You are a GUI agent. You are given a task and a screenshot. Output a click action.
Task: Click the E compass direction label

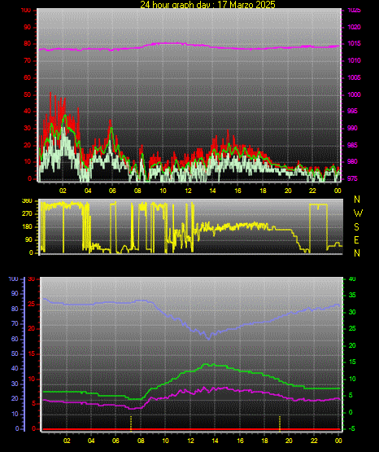tap(356, 239)
